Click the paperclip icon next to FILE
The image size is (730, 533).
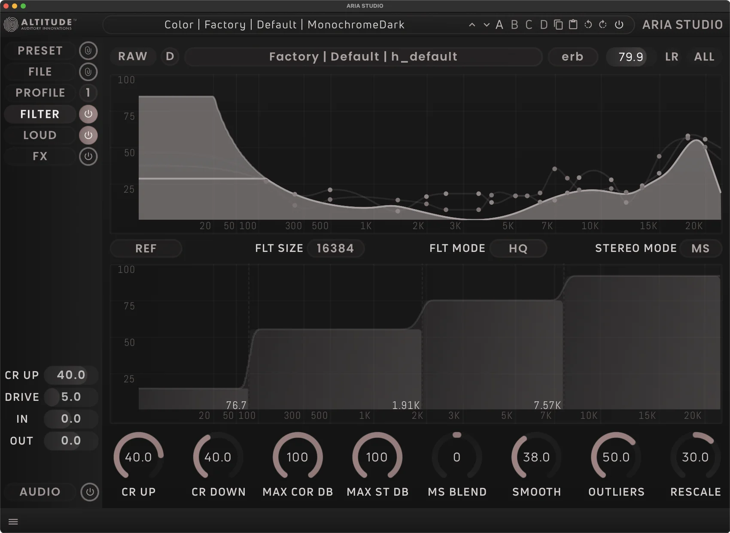[x=88, y=72]
